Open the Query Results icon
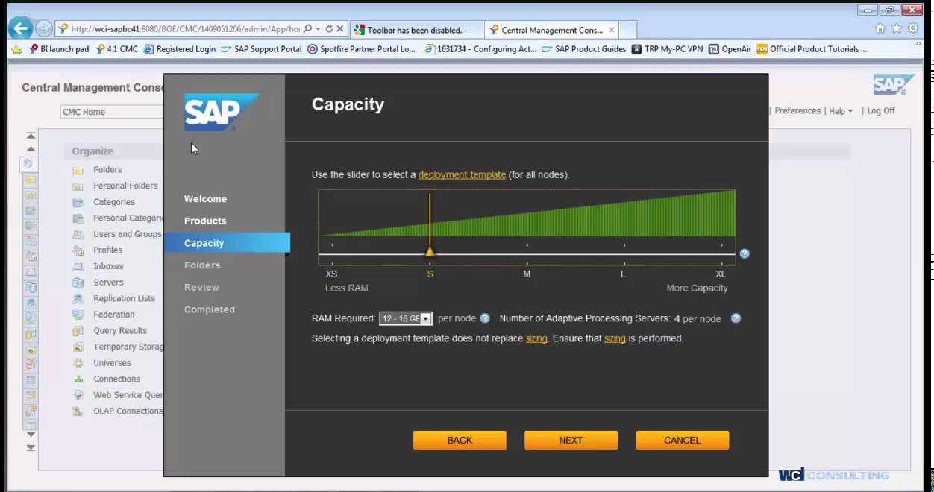This screenshot has height=492, width=934. pyautogui.click(x=78, y=331)
